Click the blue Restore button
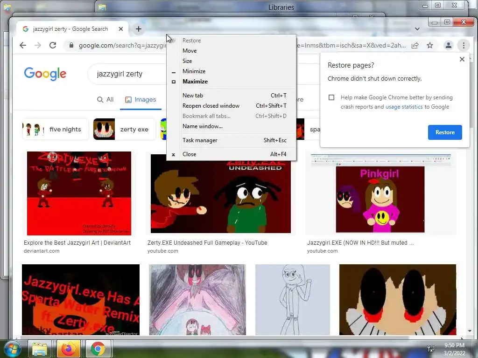This screenshot has width=478, height=358. (x=445, y=132)
